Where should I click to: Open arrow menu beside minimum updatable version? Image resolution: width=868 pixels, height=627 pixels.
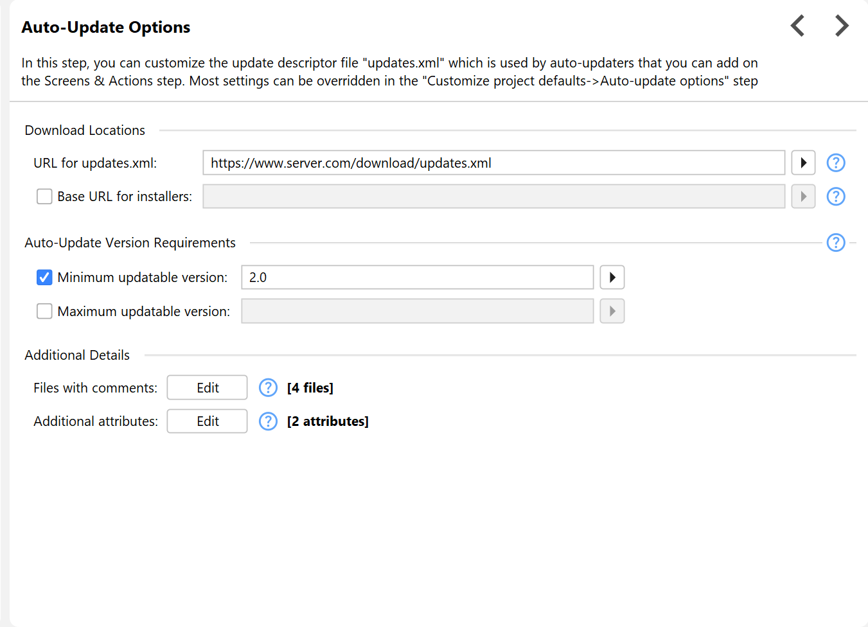(x=612, y=278)
